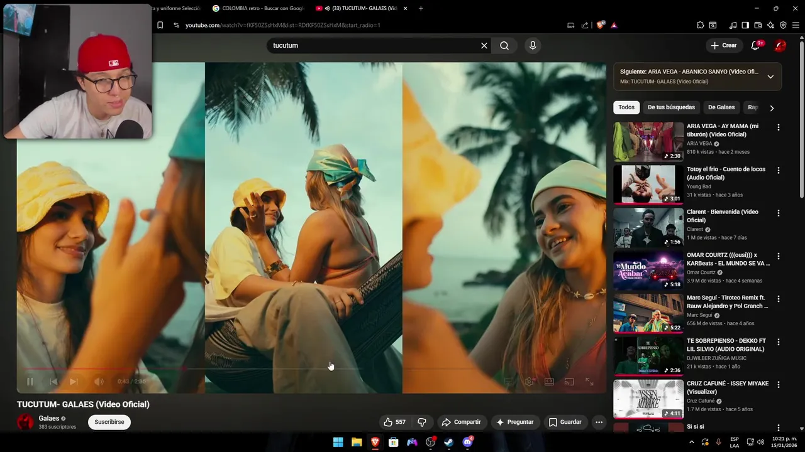Skip to the previous video in player
This screenshot has width=805, height=452.
53,382
